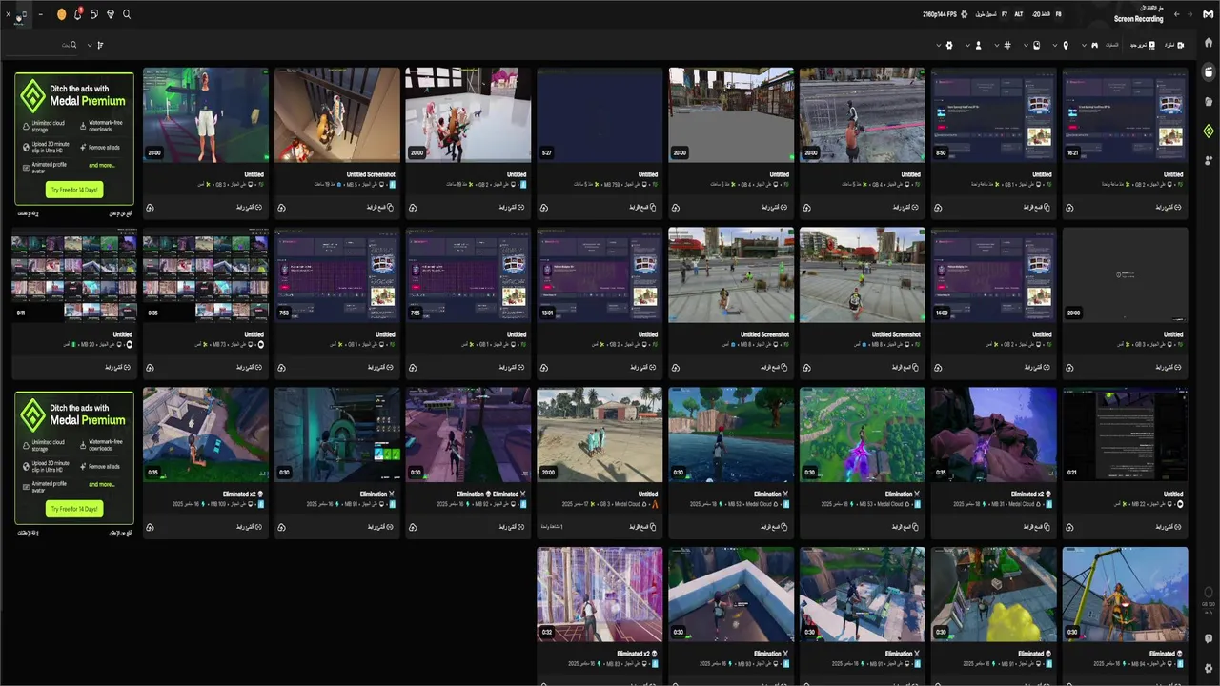Click the back arrow in the title bar
The width and height of the screenshot is (1220, 686).
[x=1177, y=14]
